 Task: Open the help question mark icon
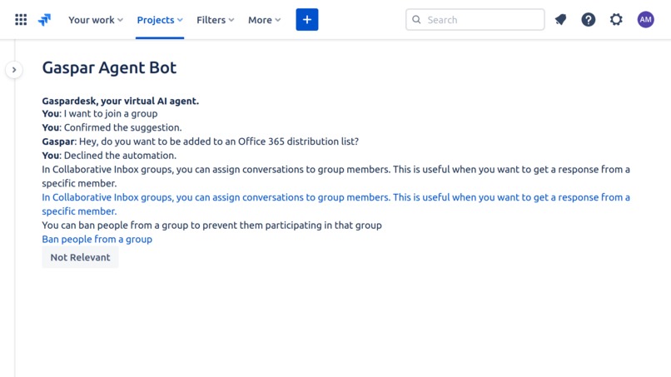pyautogui.click(x=589, y=20)
